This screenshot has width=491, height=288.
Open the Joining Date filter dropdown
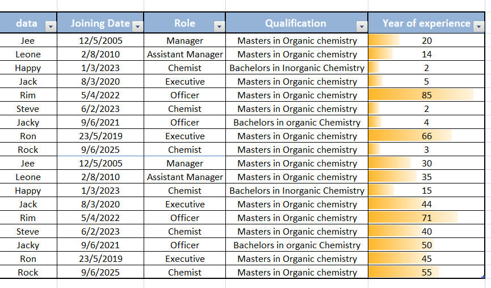point(137,27)
